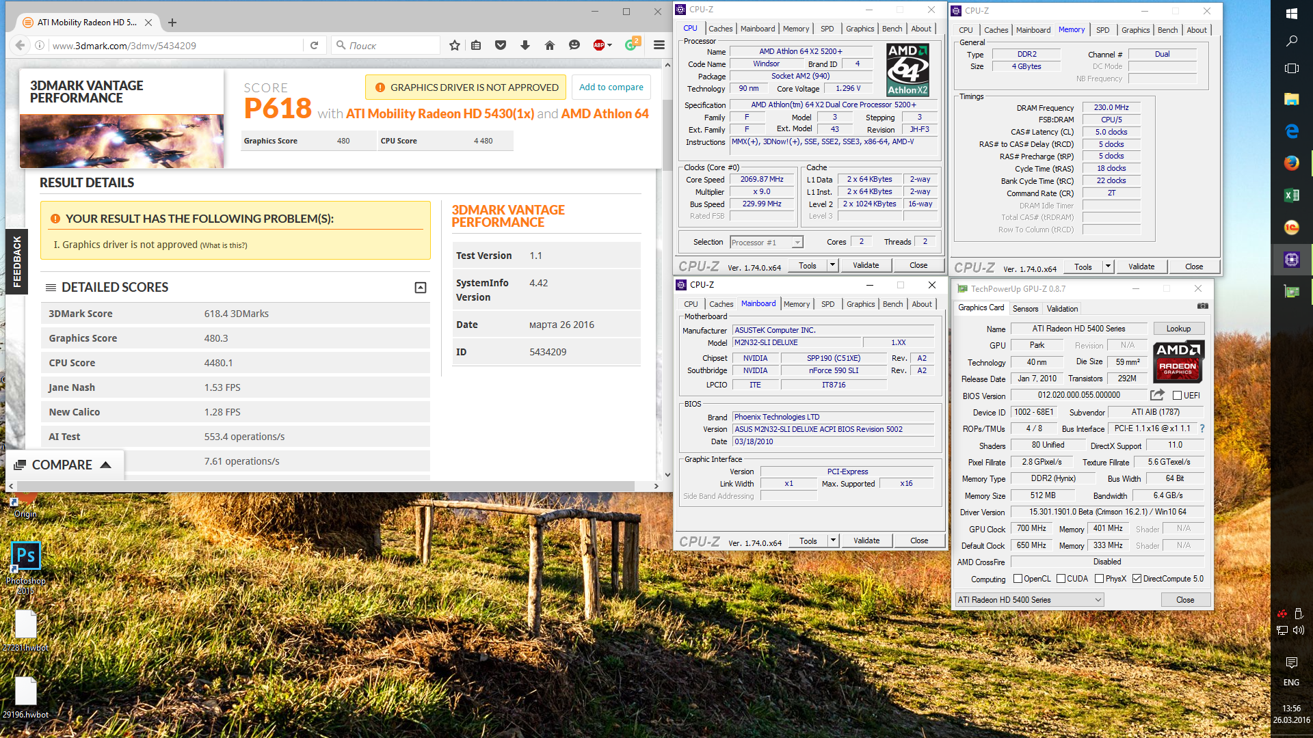This screenshot has height=738, width=1313.
Task: Click the browser horizontal scrollbar
Action: tap(325, 486)
